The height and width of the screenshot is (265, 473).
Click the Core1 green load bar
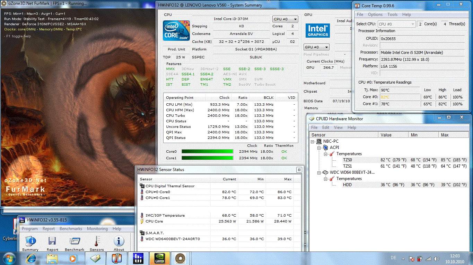[x=208, y=158]
